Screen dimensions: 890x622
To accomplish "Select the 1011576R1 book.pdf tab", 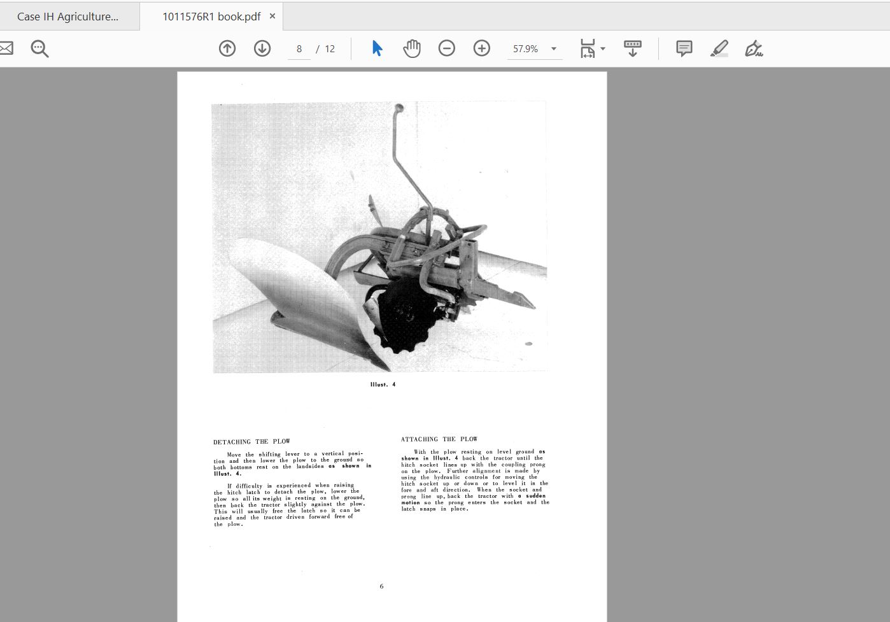I will tap(211, 17).
